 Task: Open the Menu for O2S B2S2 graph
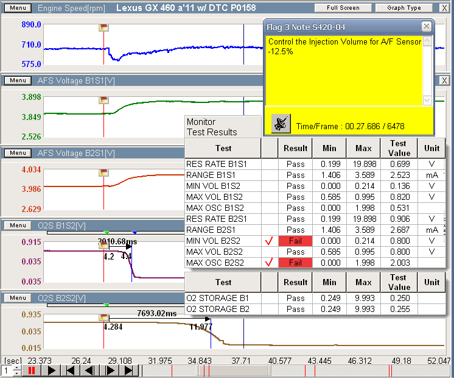pyautogui.click(x=18, y=298)
